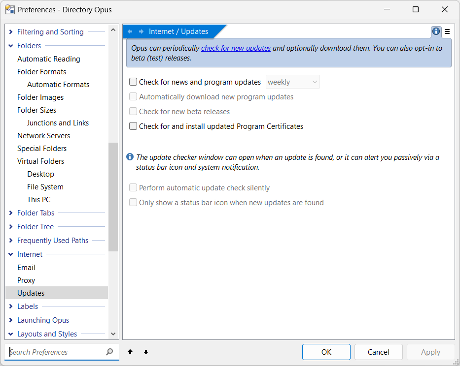This screenshot has height=366, width=460.
Task: Open the This PC settings page
Action: tap(39, 200)
